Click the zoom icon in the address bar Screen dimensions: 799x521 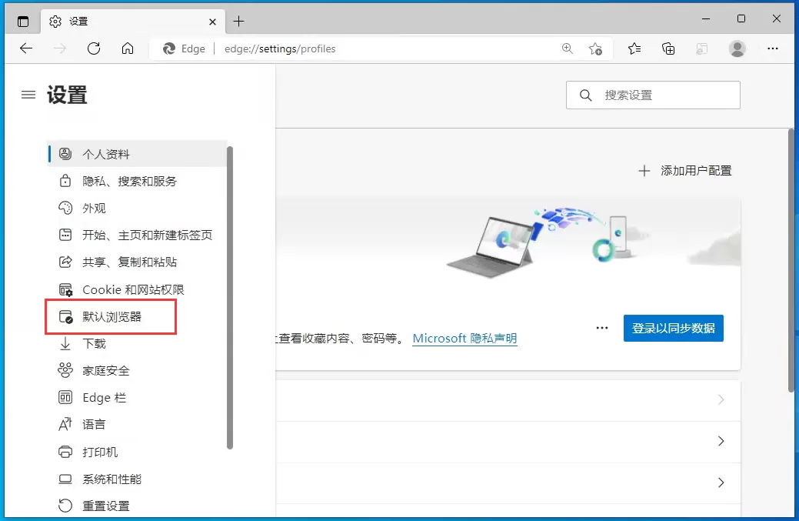[567, 48]
